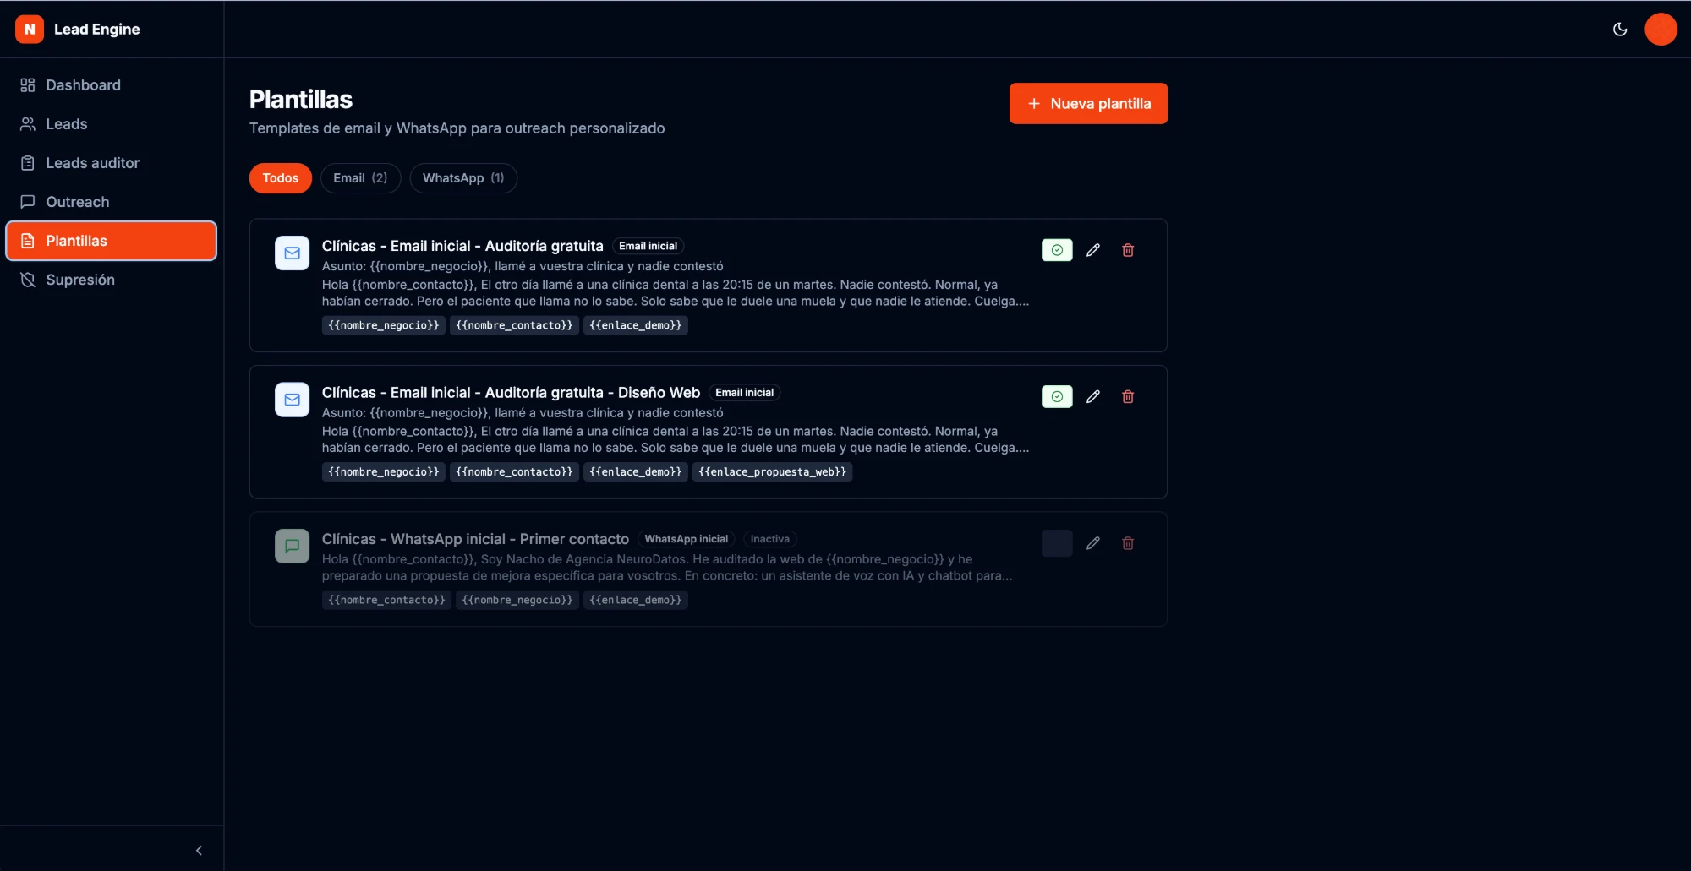Viewport: 1691px width, 871px height.
Task: Deactivate the Diseño Web template toggle
Action: tap(1057, 396)
